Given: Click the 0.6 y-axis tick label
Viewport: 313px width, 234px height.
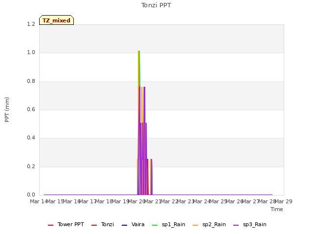Looking at the screenshot, I should [x=31, y=109].
